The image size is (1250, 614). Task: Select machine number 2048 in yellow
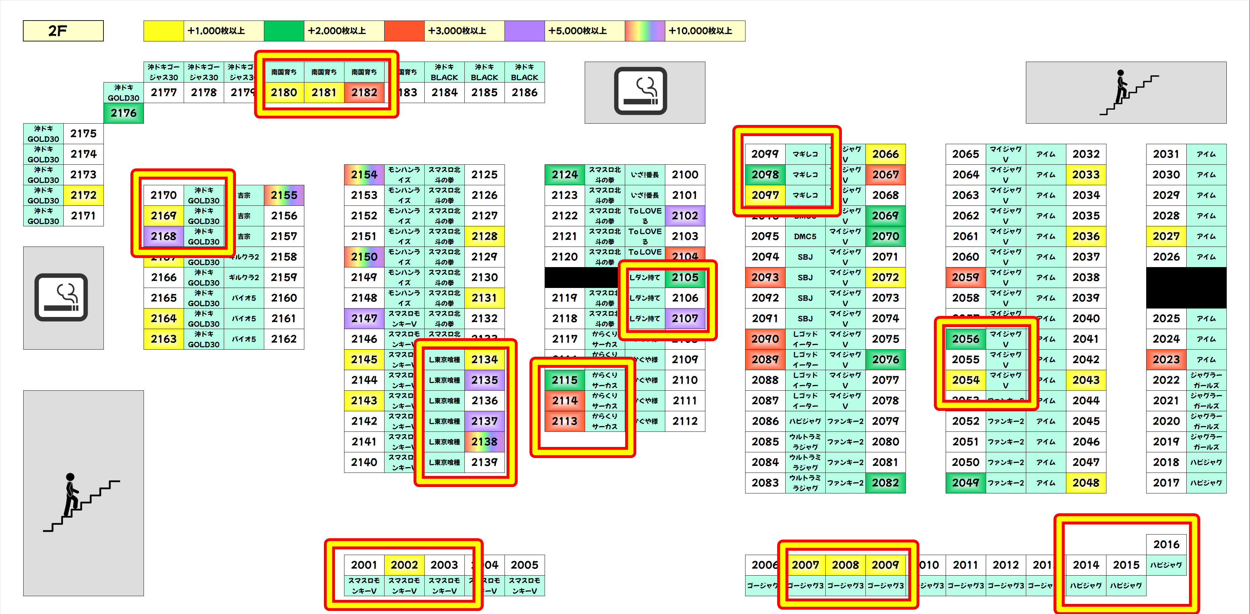pos(1086,483)
